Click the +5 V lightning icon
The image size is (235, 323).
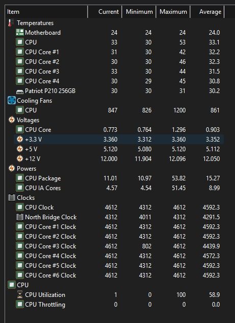[x=20, y=149]
